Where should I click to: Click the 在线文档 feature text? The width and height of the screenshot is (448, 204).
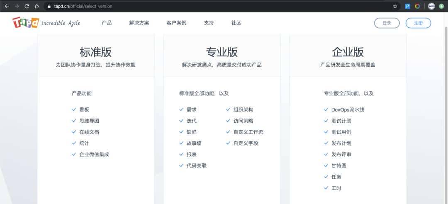[89, 132]
